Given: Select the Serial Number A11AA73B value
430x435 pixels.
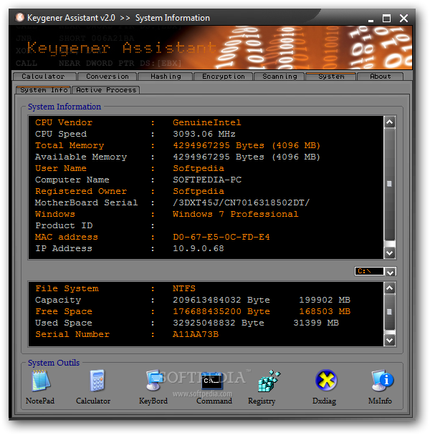Looking at the screenshot, I should pyautogui.click(x=196, y=334).
